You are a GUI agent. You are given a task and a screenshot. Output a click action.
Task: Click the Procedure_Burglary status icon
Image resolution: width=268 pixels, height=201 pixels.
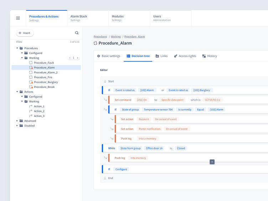click(x=31, y=82)
